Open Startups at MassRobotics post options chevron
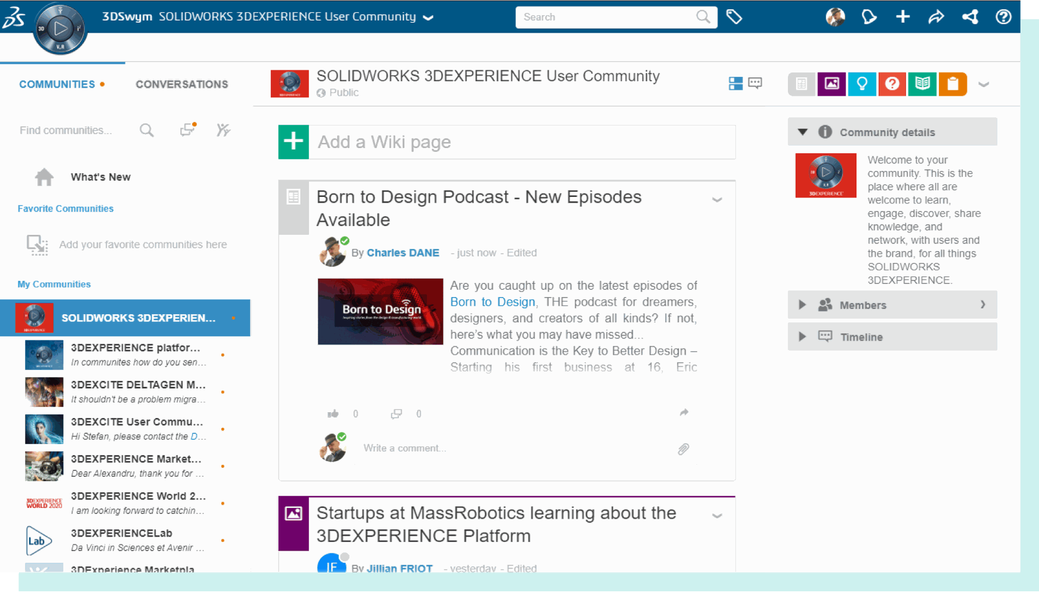1039x594 pixels. pyautogui.click(x=717, y=516)
